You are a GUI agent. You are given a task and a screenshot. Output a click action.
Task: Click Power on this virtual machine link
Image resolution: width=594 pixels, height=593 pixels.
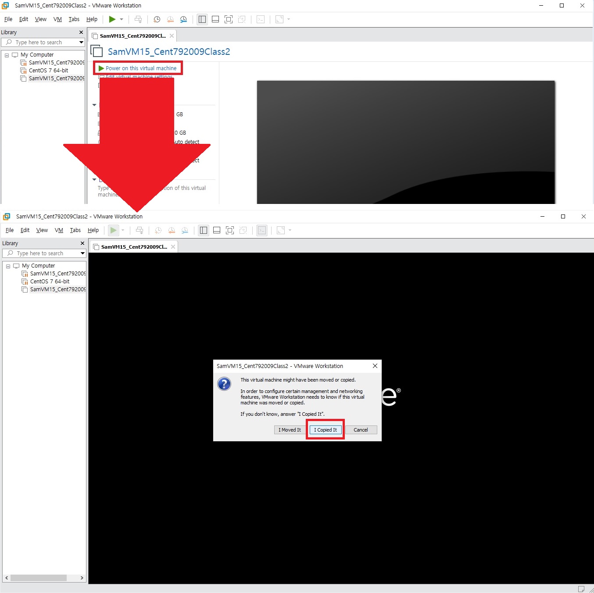tap(141, 68)
